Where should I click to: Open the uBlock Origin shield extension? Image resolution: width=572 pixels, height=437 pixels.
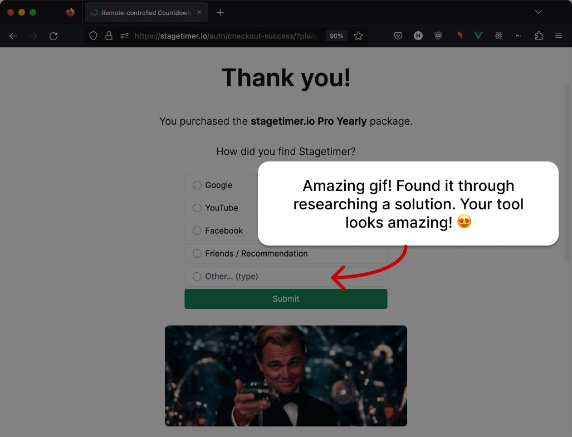[438, 36]
